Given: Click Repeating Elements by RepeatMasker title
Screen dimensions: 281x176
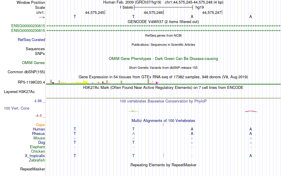Looking at the screenshot, I should pyautogui.click(x=164, y=165).
